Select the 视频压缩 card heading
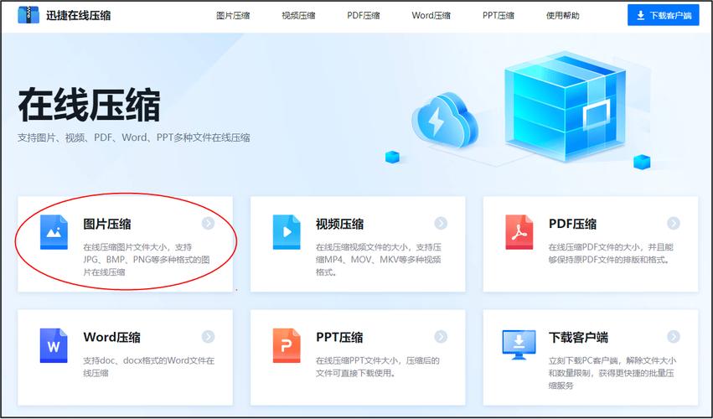713x419 pixels. pyautogui.click(x=339, y=224)
